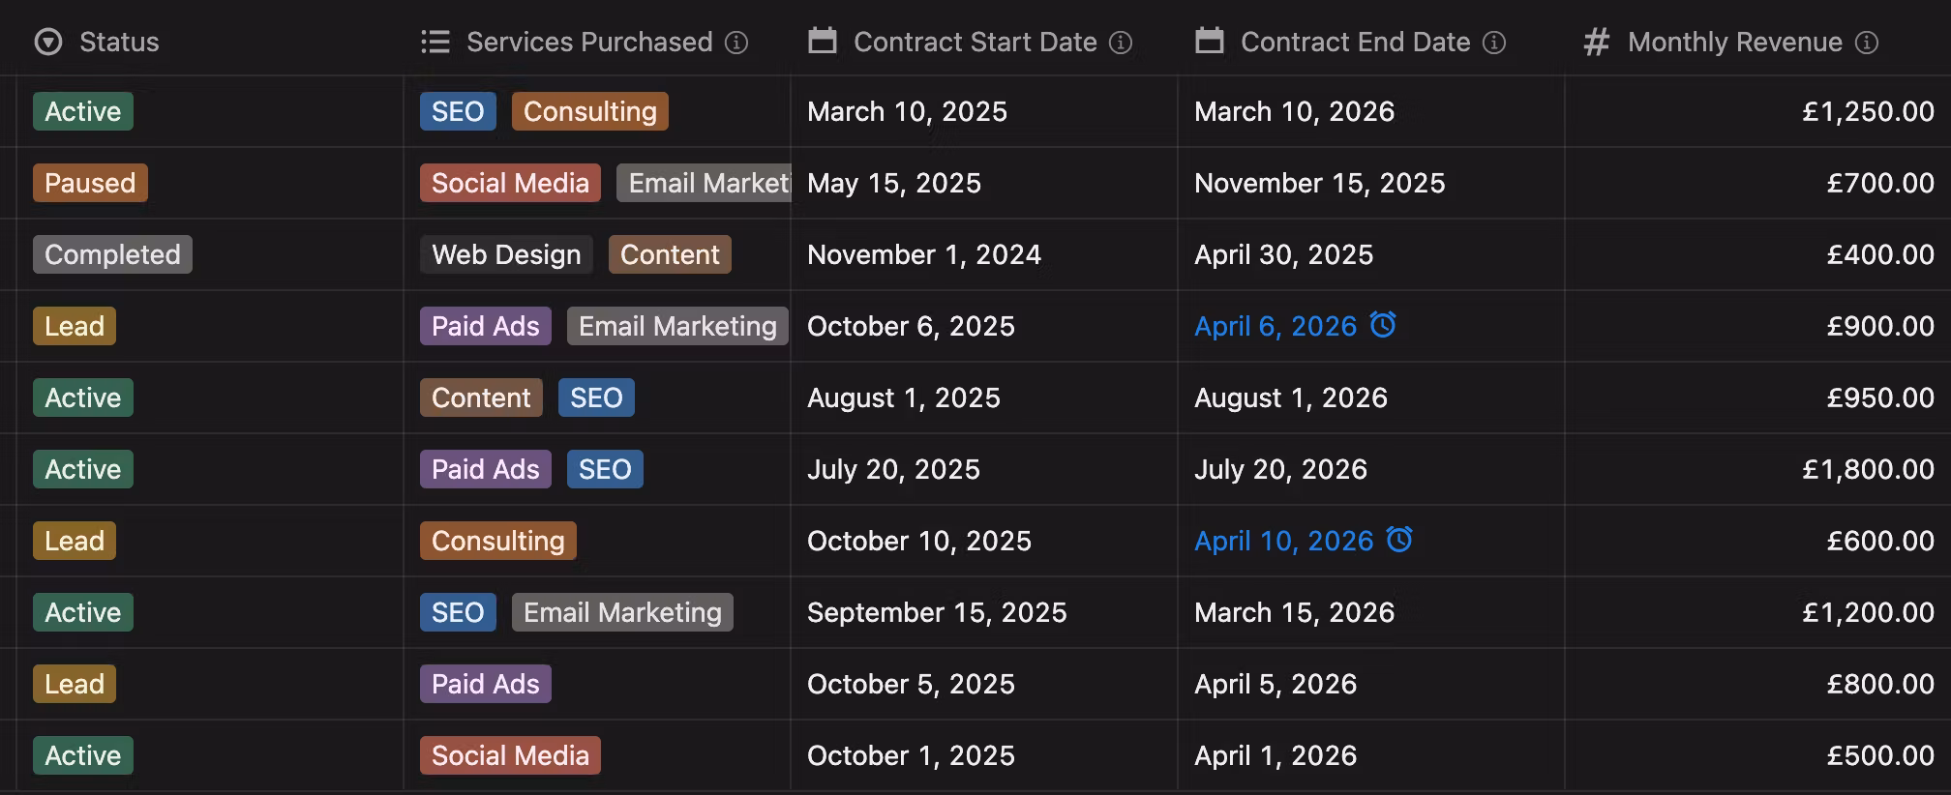Image resolution: width=1951 pixels, height=795 pixels.
Task: Open the Paused status dropdown
Action: click(x=90, y=183)
